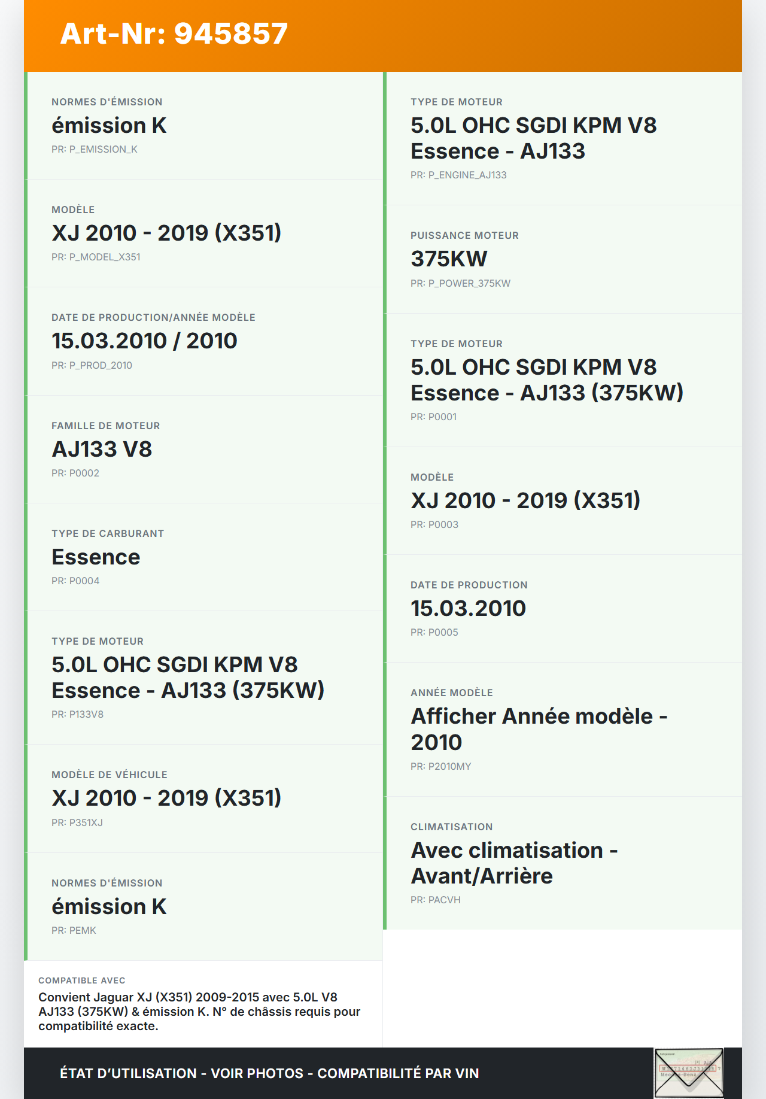Click the AJ133 V8 engine family card

[203, 449]
